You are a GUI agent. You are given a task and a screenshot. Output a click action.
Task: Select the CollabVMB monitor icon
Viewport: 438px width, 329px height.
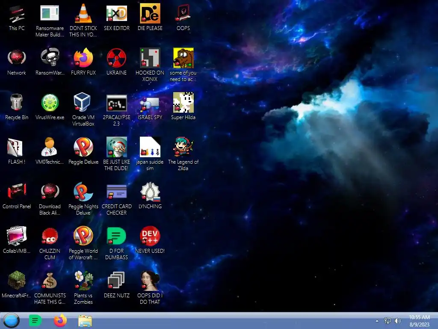(x=17, y=236)
